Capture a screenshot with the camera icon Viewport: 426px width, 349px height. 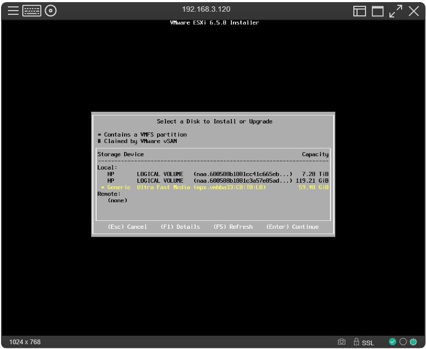(342, 342)
